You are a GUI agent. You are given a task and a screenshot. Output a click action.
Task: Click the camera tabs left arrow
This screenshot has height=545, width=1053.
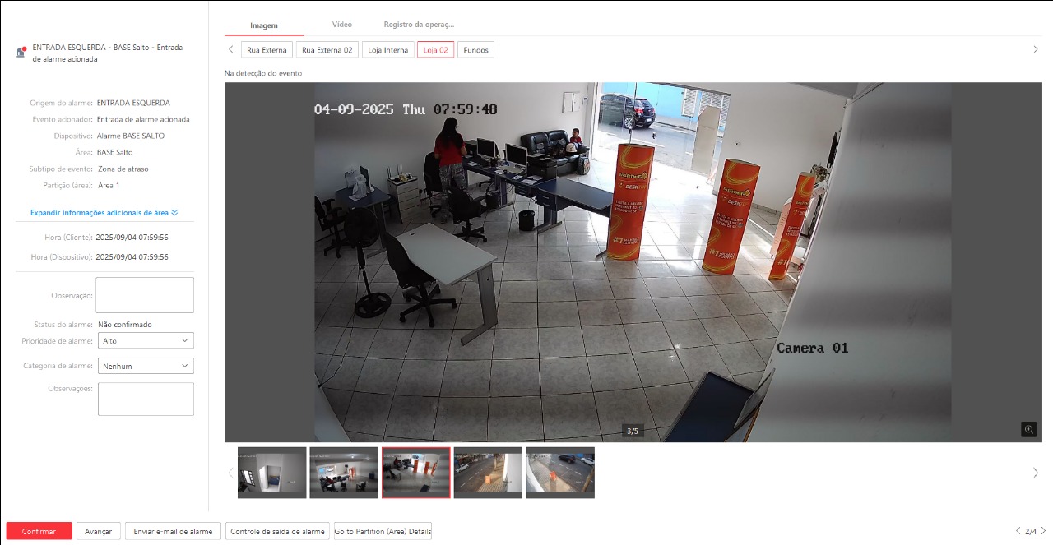click(x=231, y=49)
